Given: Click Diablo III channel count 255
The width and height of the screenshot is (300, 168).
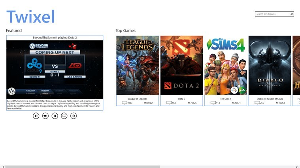Looking at the screenshot, I should click(262, 103).
